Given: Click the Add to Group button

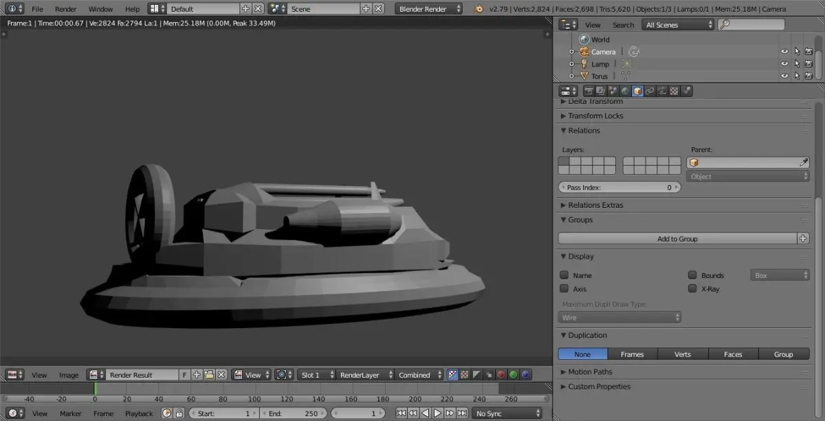Looking at the screenshot, I should tap(677, 239).
